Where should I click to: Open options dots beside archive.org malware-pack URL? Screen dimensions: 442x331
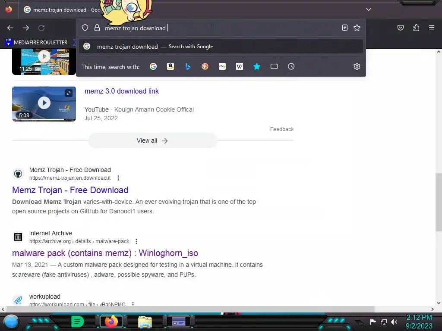pos(136,241)
